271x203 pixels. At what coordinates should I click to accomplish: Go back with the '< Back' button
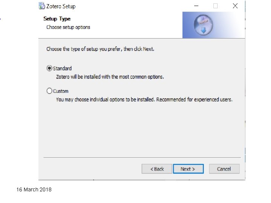pyautogui.click(x=157, y=169)
